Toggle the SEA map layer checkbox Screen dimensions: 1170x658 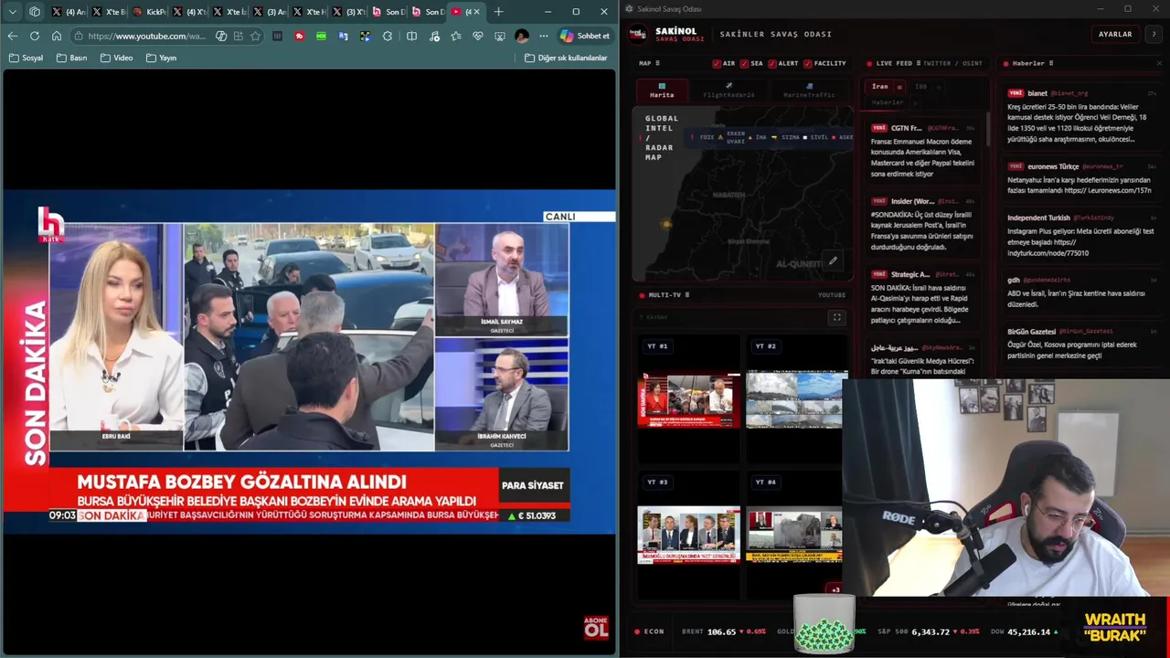click(744, 64)
